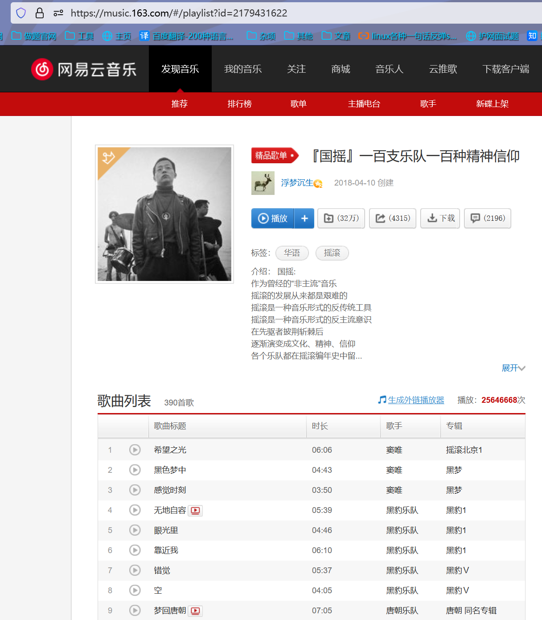The image size is (542, 620).
Task: Click the shield icon in address bar
Action: coord(21,13)
